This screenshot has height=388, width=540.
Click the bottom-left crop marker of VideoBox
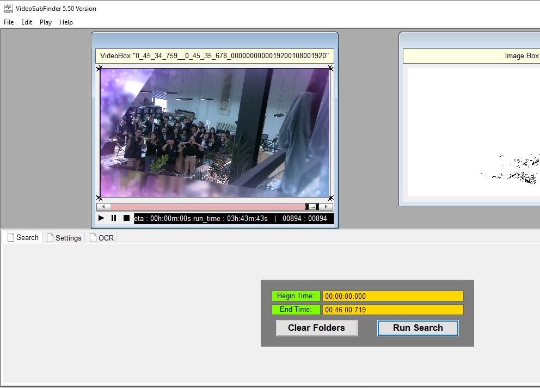(x=99, y=198)
